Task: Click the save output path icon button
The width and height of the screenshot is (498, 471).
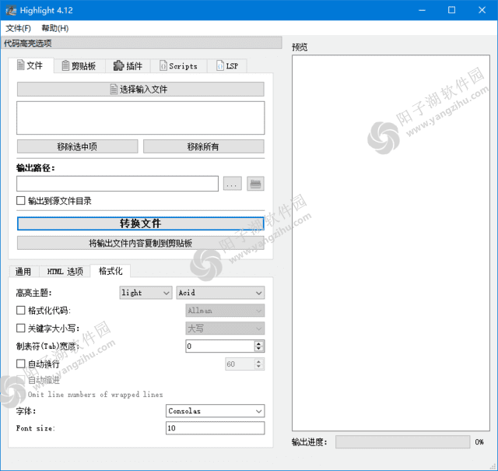Action: (x=255, y=184)
